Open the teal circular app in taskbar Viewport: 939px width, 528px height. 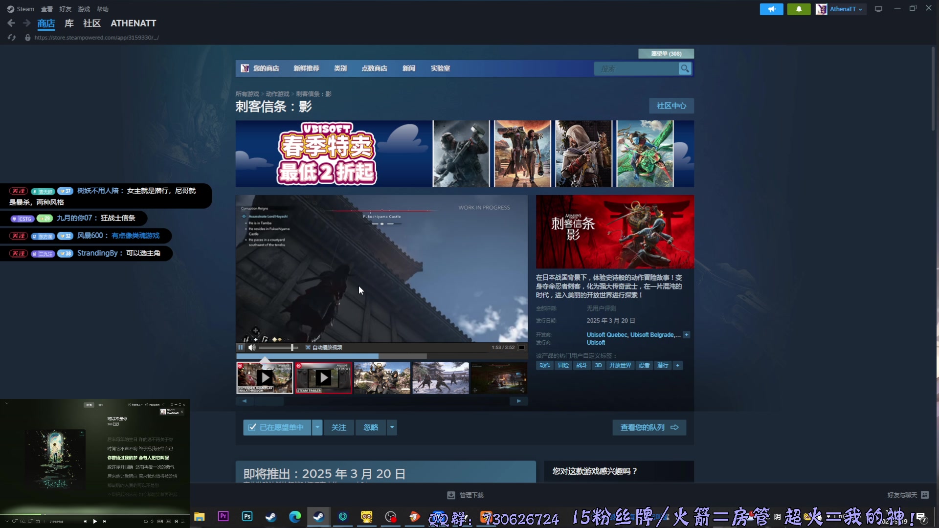point(343,516)
